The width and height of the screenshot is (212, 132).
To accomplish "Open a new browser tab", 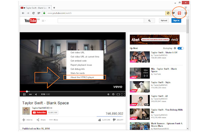I will [x=54, y=8].
